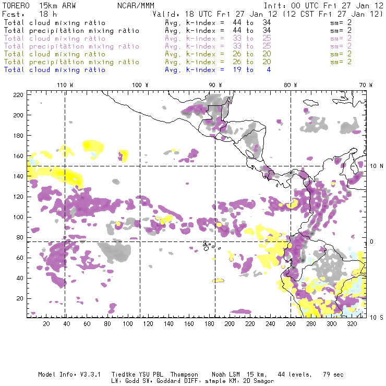Viewport: 386px width, 386px height.
Task: Select "Tiedtke YSU PBL" in the footer
Action: click(137, 375)
